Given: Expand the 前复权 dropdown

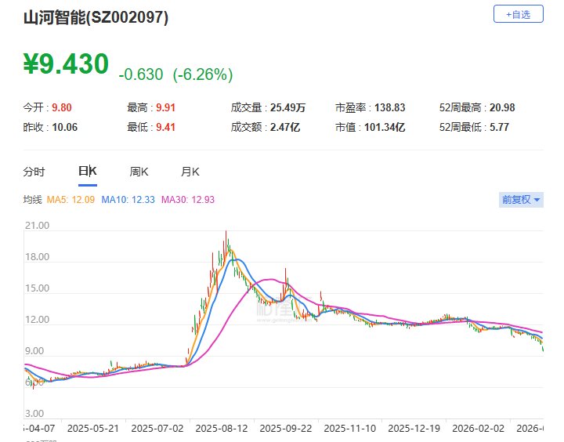Looking at the screenshot, I should 521,200.
